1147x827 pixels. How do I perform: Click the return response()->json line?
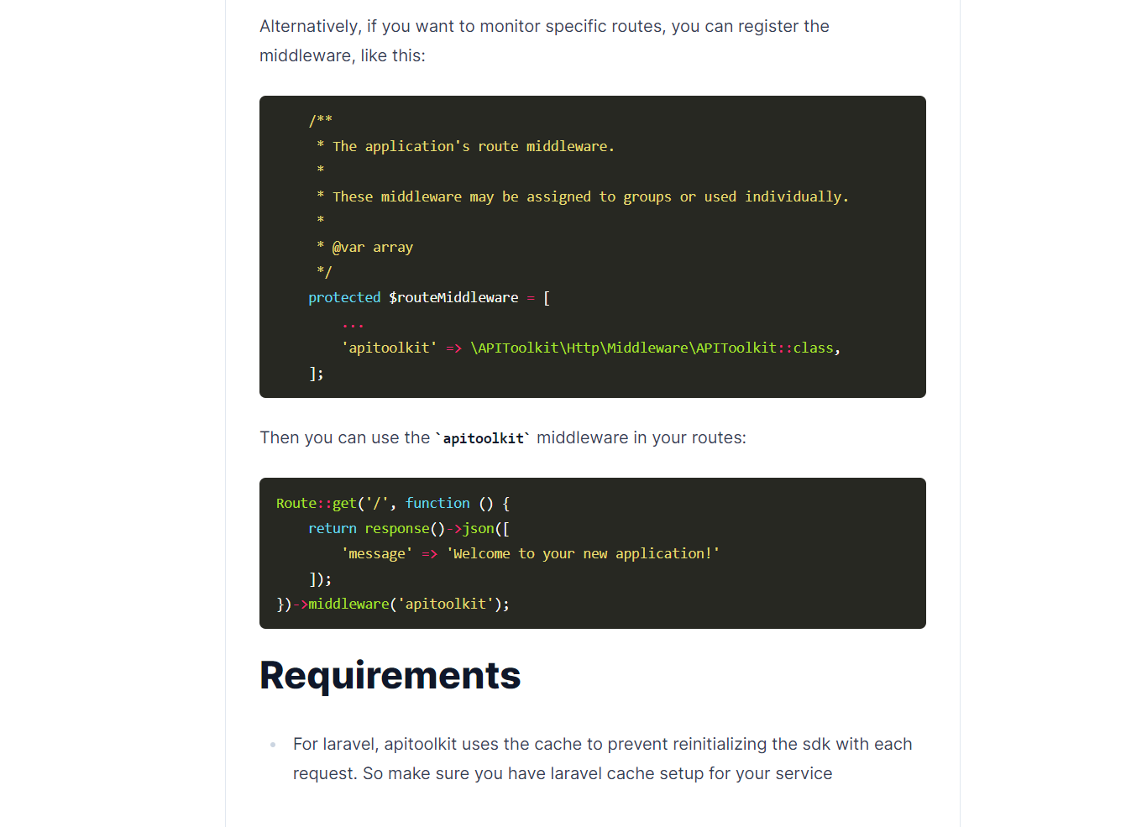(x=411, y=528)
